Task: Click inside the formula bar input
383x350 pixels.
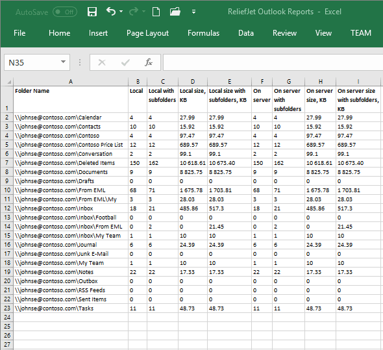Action: pyautogui.click(x=273, y=62)
